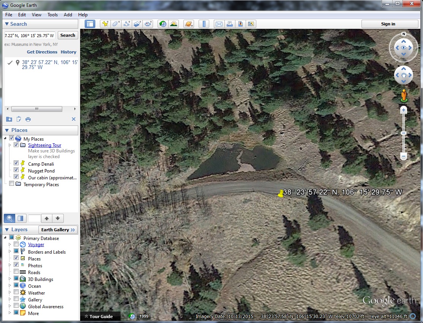Collapse the Places panel triangle
This screenshot has width=423, height=323.
coord(7,130)
